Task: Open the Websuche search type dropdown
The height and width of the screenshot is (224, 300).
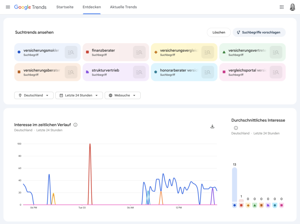Action: point(122,95)
